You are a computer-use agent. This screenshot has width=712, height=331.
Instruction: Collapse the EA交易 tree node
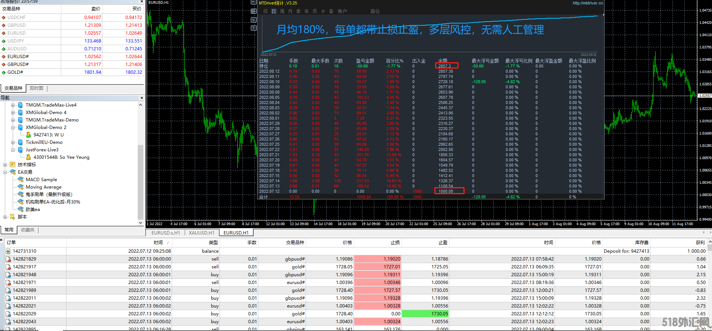[x=5, y=172]
